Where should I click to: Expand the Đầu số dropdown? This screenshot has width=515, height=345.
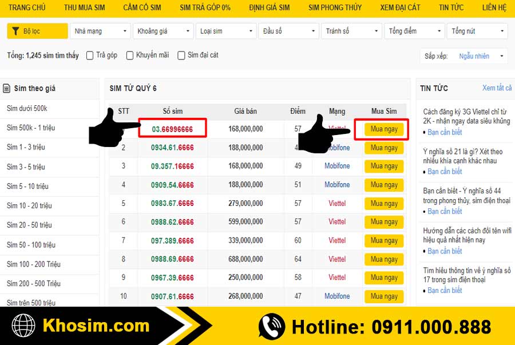(x=289, y=31)
